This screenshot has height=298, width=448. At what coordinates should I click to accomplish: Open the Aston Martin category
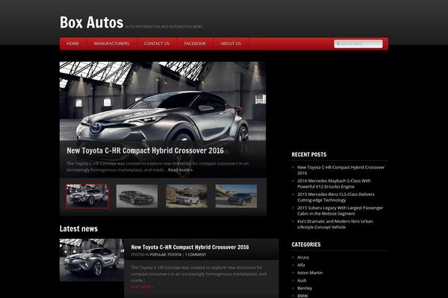(x=310, y=273)
